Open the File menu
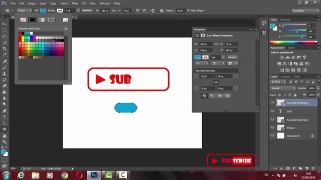 click(x=13, y=3)
